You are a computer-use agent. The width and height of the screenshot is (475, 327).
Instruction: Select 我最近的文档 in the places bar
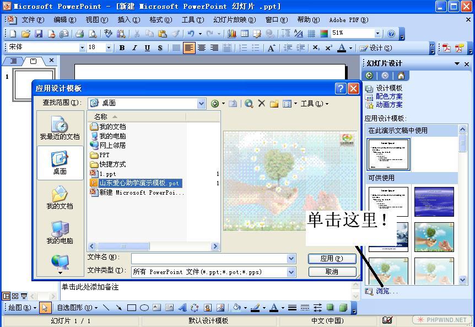click(x=60, y=128)
